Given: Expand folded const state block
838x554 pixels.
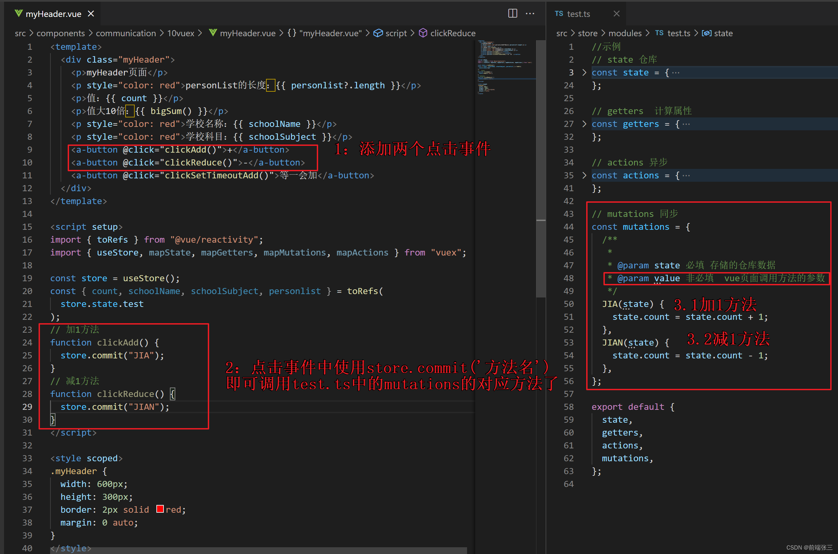Looking at the screenshot, I should (x=585, y=72).
